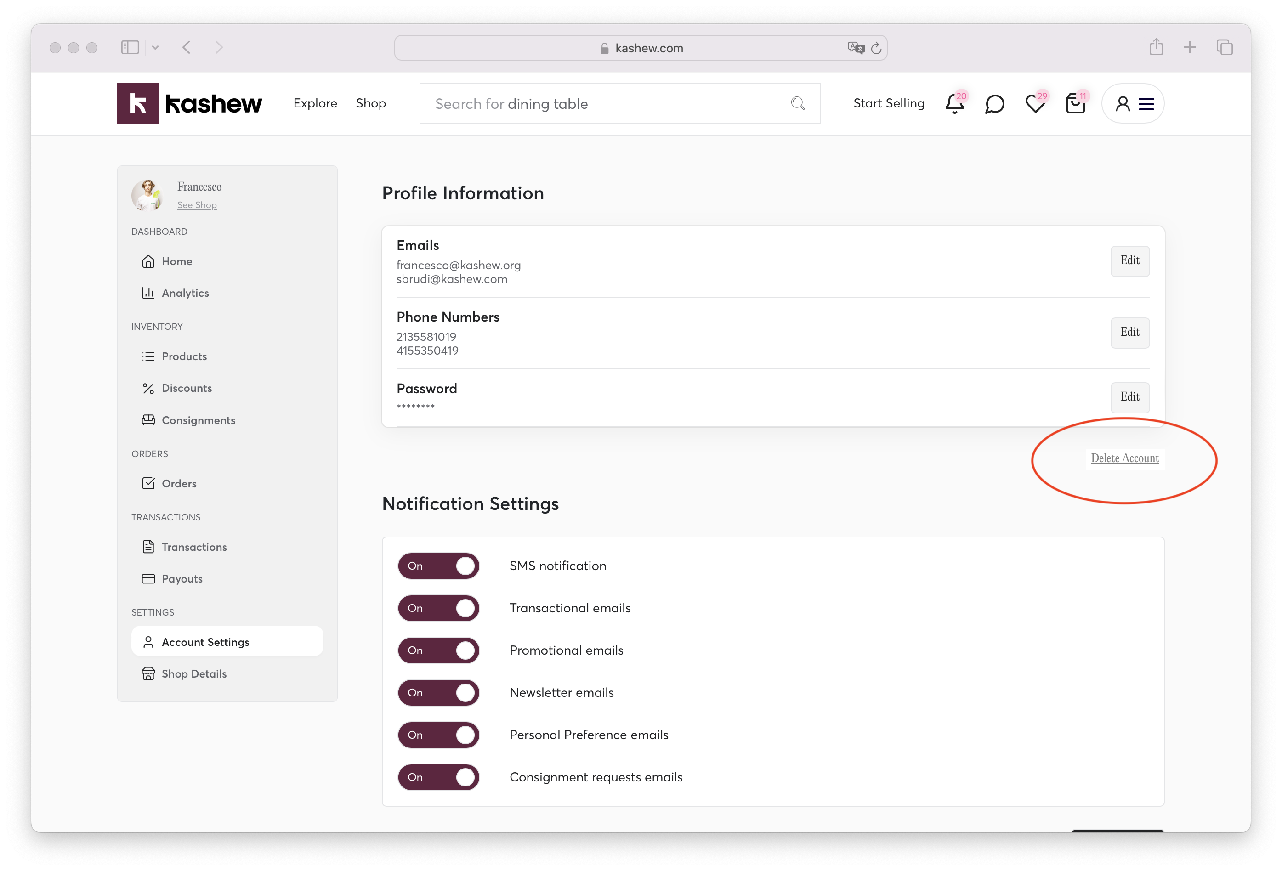Open the Explore navigation menu
Viewport: 1282px width, 871px height.
(x=315, y=103)
